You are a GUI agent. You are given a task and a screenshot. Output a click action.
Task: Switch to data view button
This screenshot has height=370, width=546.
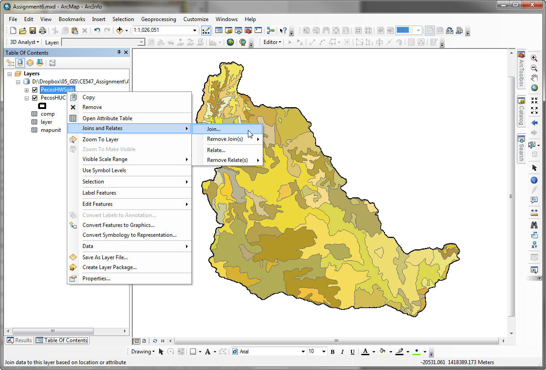coord(137,341)
